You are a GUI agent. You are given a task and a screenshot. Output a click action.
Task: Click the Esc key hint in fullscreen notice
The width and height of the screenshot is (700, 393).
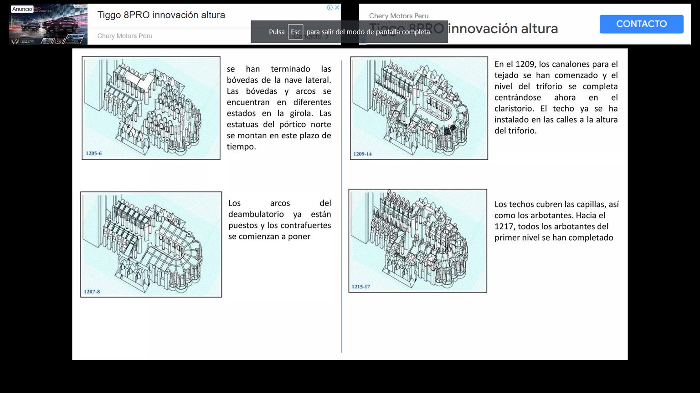click(x=296, y=32)
